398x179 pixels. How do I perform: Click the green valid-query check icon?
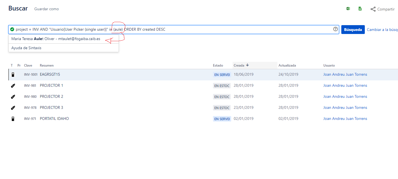point(12,29)
